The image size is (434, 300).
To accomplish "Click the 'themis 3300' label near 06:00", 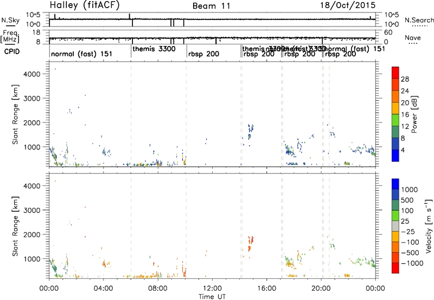I will 154,49.
